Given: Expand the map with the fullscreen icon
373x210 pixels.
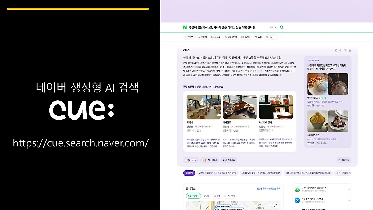Looking at the screenshot, I should (275, 205).
